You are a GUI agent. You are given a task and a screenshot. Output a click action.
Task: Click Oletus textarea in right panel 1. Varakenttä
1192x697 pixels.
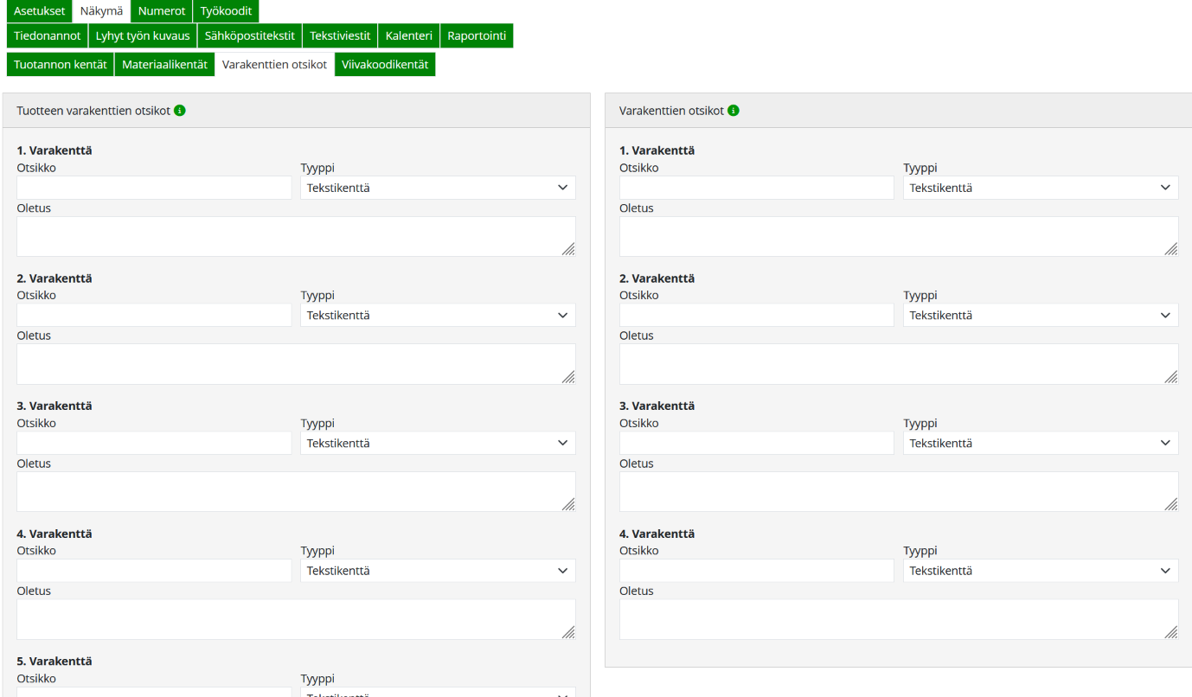coord(899,236)
